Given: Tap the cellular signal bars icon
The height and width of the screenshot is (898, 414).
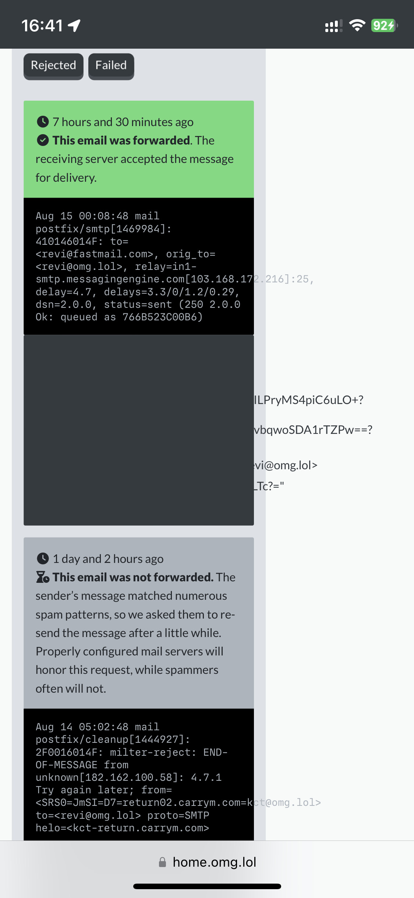Looking at the screenshot, I should click(334, 26).
